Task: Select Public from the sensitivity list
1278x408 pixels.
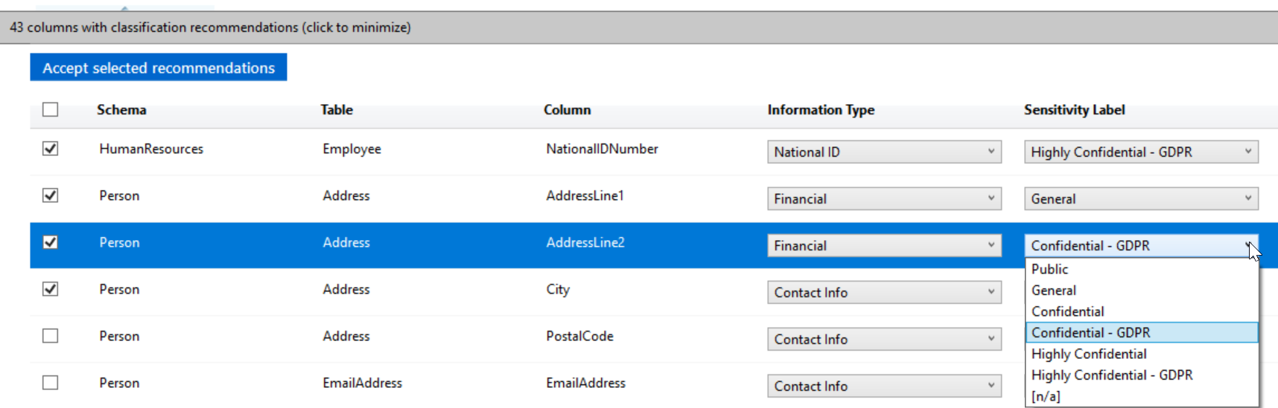Action: (x=1142, y=269)
